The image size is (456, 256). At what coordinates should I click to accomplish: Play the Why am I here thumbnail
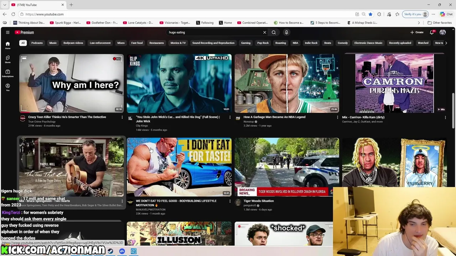pos(72,84)
